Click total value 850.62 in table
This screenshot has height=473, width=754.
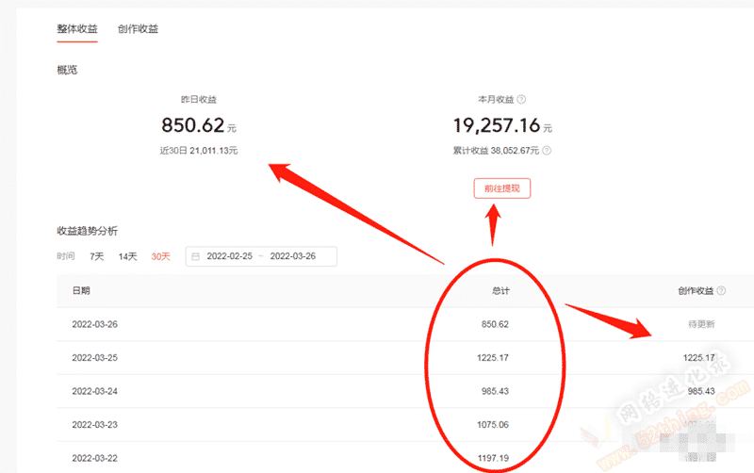[495, 324]
